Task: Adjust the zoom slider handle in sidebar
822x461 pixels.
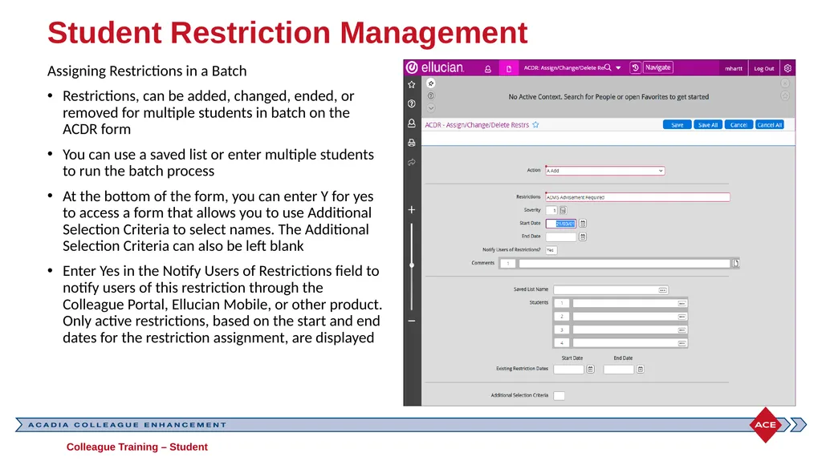Action: [412, 265]
